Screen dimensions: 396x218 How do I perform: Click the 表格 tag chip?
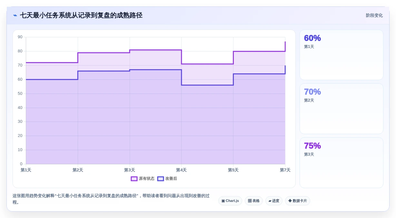click(254, 201)
